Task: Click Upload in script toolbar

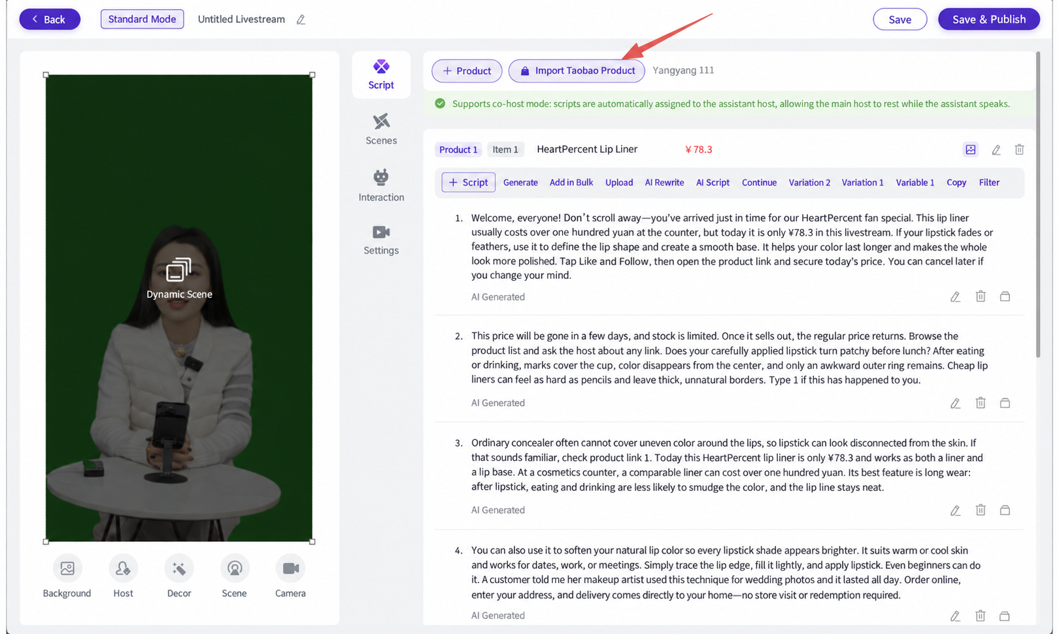Action: pos(619,182)
